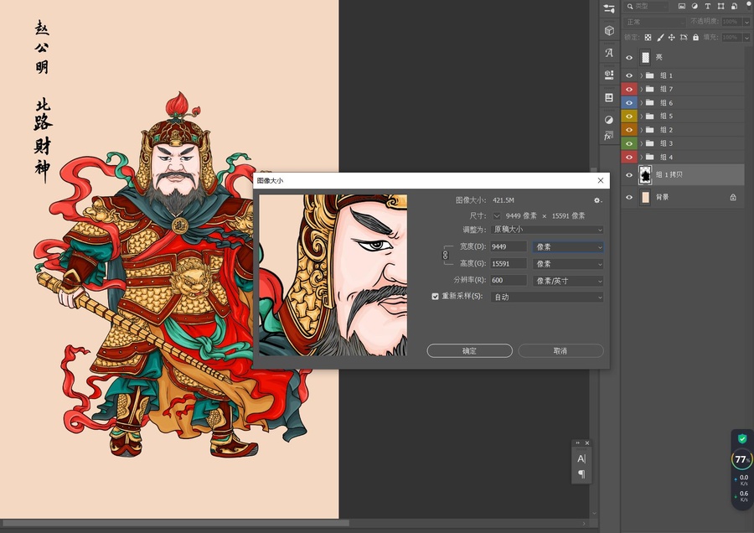754x533 pixels.
Task: Click the face preview image in dialog
Action: point(333,275)
